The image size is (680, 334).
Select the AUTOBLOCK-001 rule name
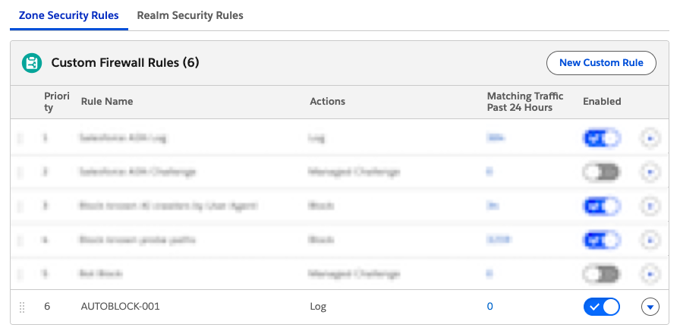(120, 307)
